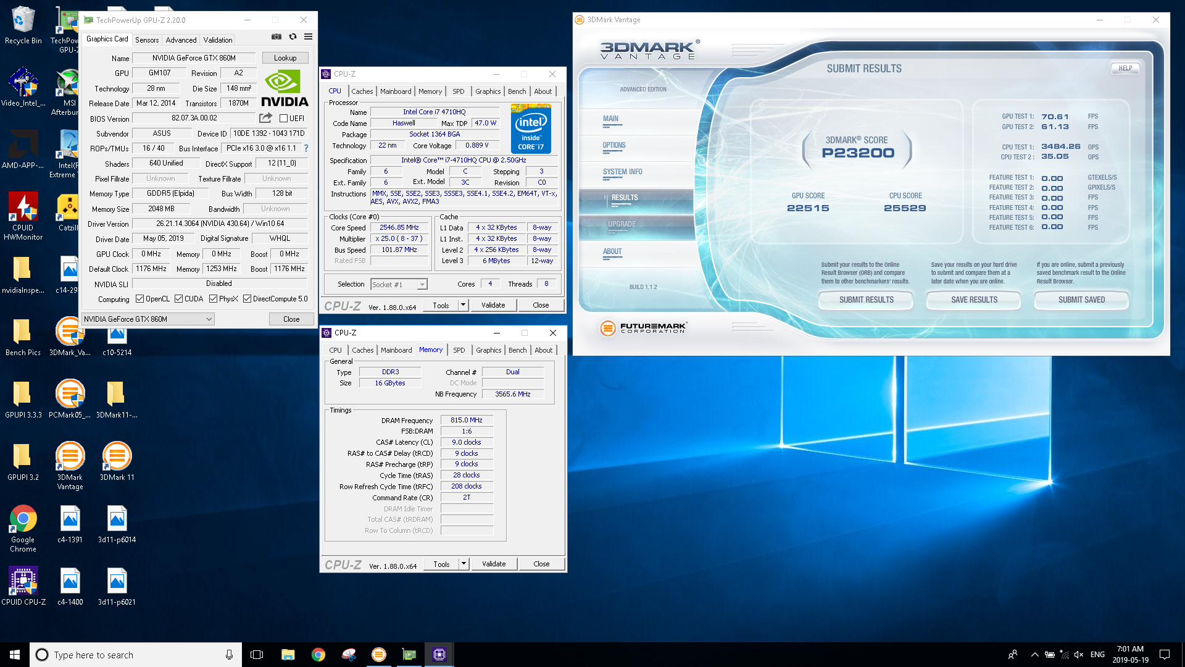
Task: Click Validate in upper CPU-Z window
Action: pos(493,305)
